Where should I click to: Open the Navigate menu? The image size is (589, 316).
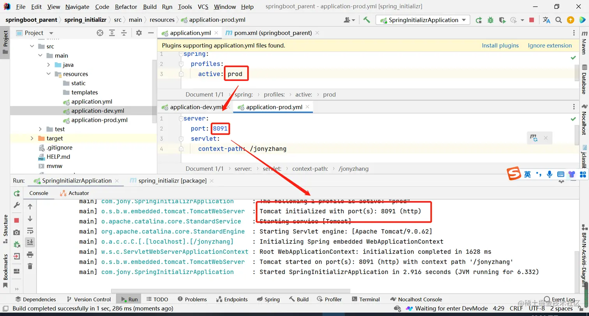tap(77, 7)
